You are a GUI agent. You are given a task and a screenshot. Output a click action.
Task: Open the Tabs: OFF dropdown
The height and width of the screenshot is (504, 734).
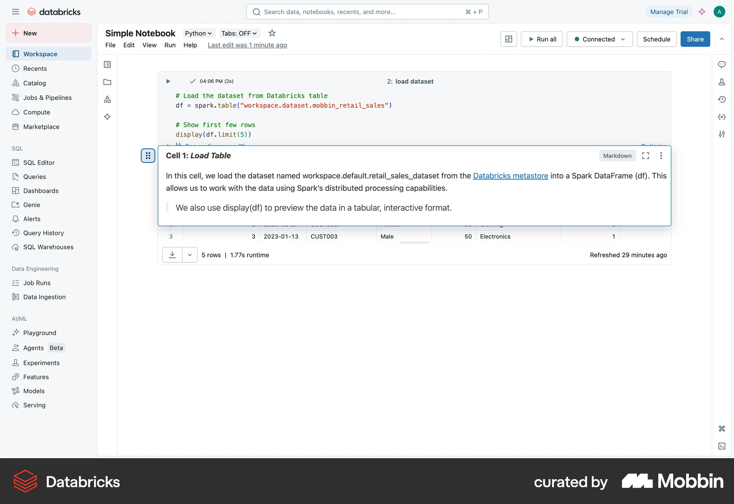pos(239,33)
